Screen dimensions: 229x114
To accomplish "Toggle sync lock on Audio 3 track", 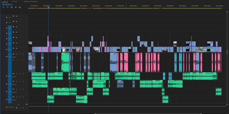I will [x=13, y=81].
